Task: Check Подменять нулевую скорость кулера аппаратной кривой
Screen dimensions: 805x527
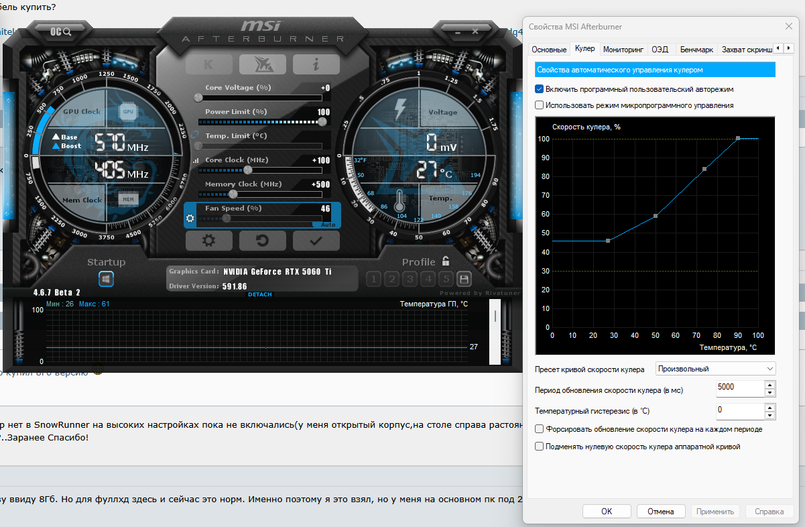Action: coord(540,446)
